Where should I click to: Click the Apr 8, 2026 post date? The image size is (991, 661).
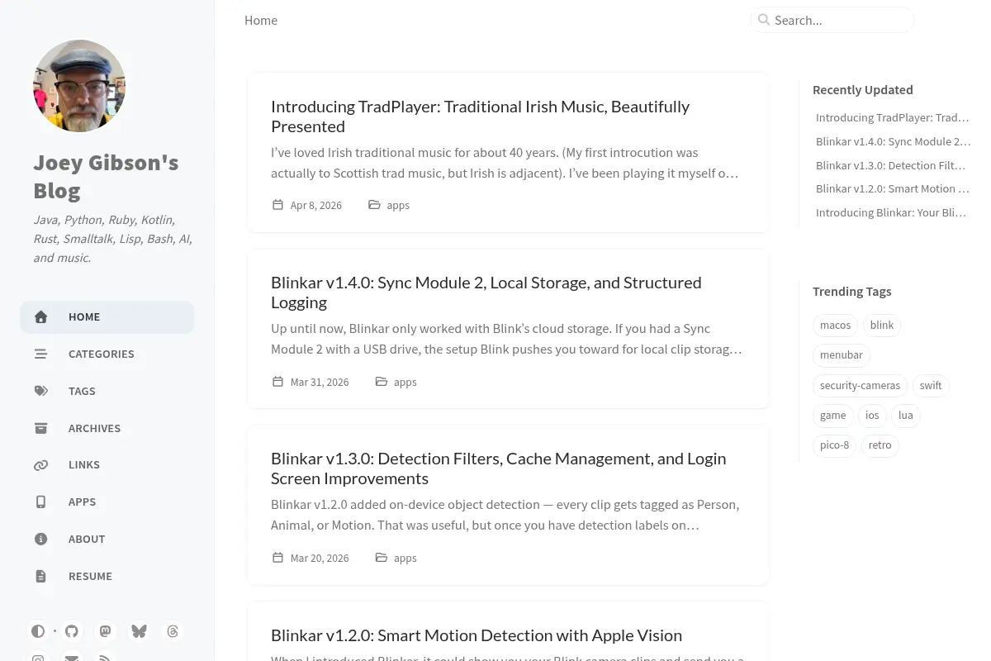tap(316, 205)
